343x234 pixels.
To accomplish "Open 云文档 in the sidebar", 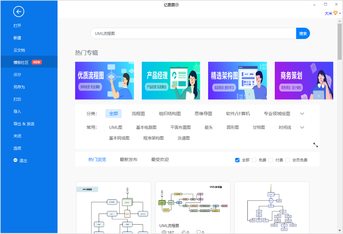I will pos(19,50).
